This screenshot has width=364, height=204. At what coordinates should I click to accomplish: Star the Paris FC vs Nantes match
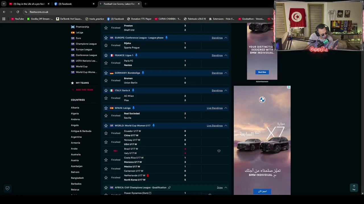click(x=106, y=63)
